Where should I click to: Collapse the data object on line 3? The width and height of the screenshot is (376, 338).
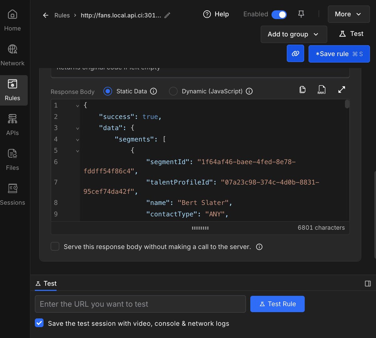[77, 128]
